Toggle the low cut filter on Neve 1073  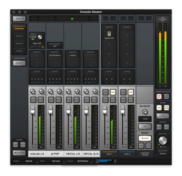(x=35, y=47)
